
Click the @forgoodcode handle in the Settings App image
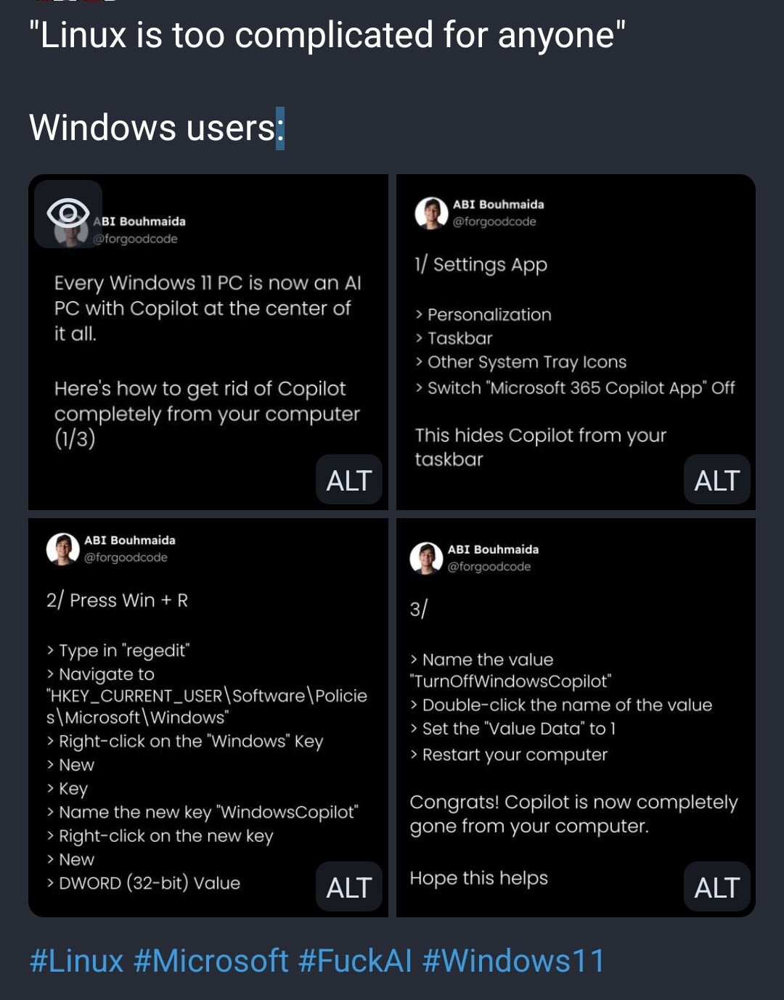coord(494,221)
